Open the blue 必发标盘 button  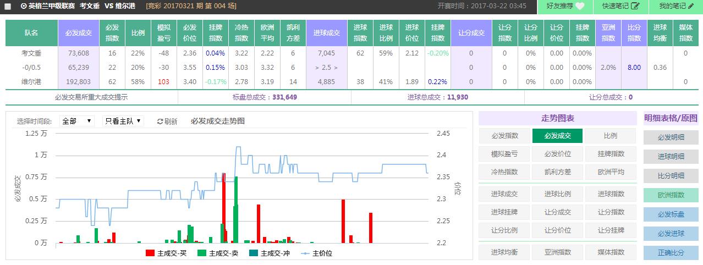coord(671,214)
